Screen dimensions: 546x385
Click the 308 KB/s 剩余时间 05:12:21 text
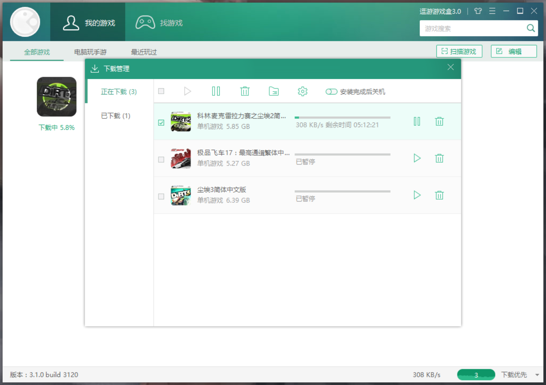pos(337,125)
